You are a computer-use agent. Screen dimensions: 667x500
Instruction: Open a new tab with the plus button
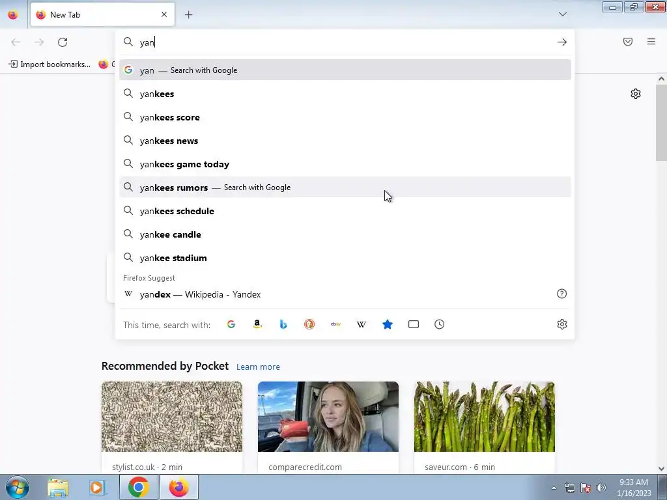pyautogui.click(x=188, y=14)
